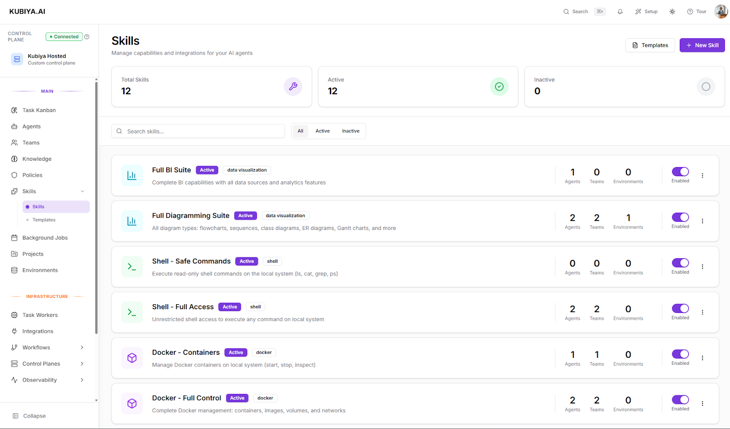Click the Connected status indicator
This screenshot has width=730, height=429.
tap(64, 36)
